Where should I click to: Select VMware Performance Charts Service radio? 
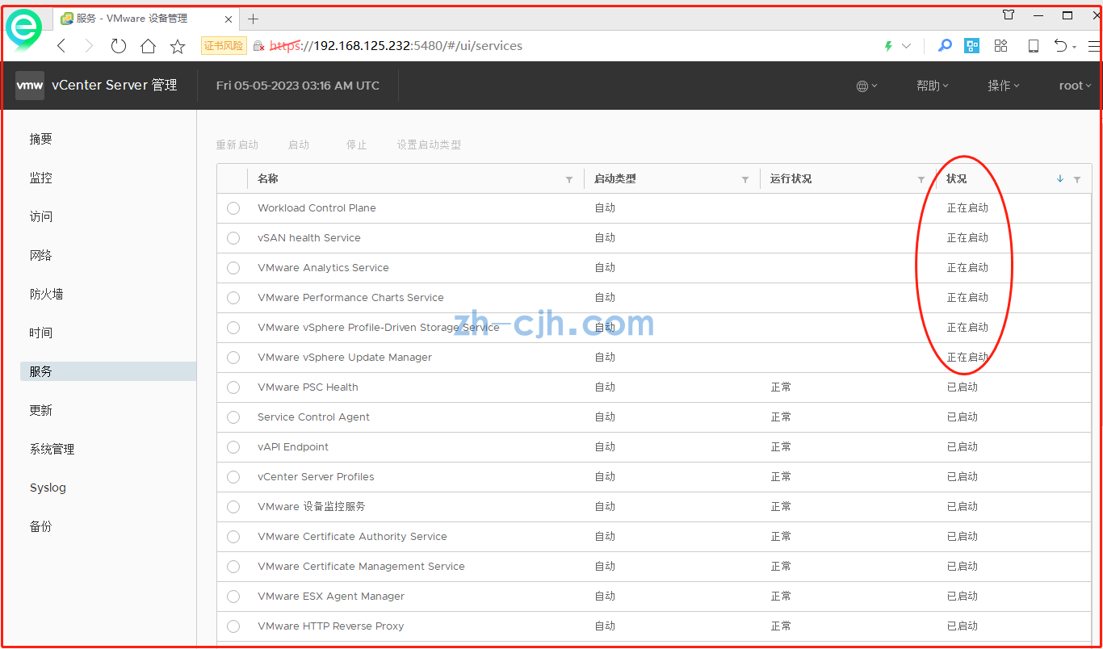coord(233,298)
